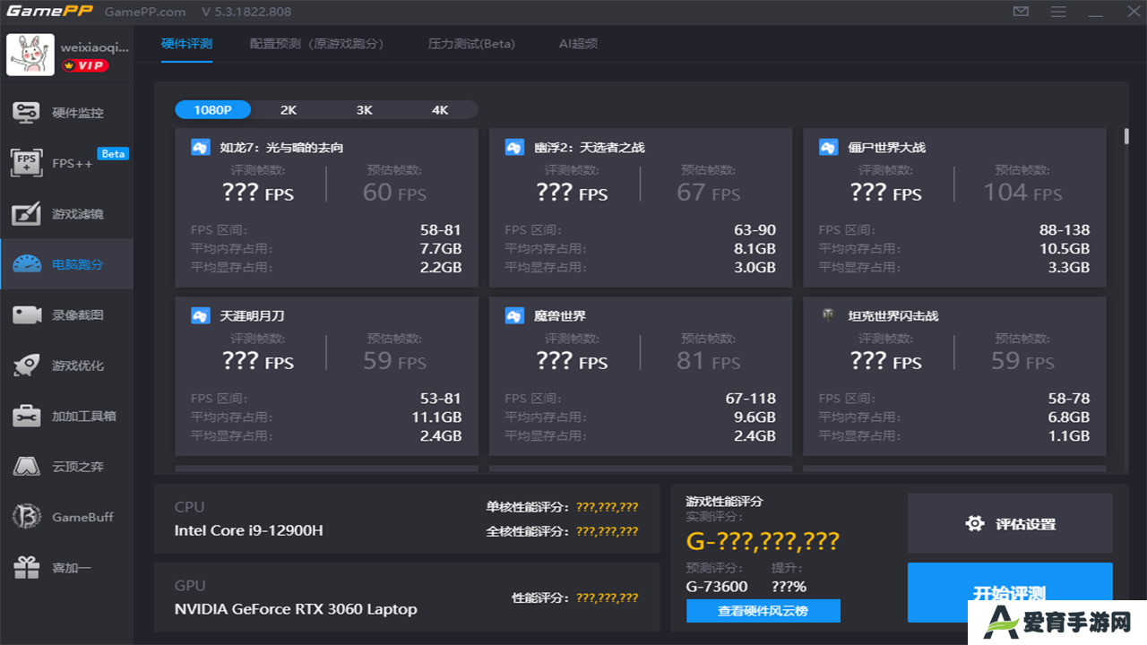Open 云顶之弈 sidebar icon
Image resolution: width=1147 pixels, height=645 pixels.
(x=26, y=466)
